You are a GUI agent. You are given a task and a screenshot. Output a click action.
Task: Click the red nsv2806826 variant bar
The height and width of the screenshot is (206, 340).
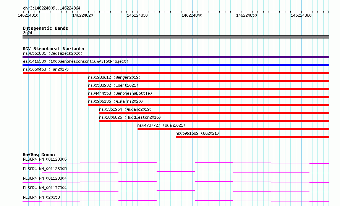[x=214, y=121]
